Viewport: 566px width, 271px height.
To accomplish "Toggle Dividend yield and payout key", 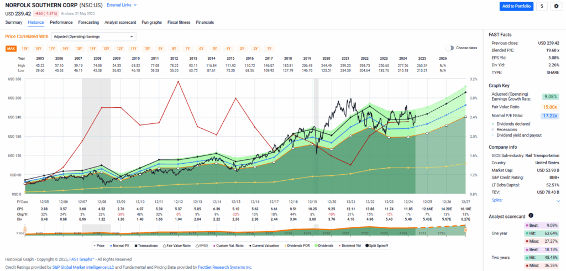I will 517,135.
